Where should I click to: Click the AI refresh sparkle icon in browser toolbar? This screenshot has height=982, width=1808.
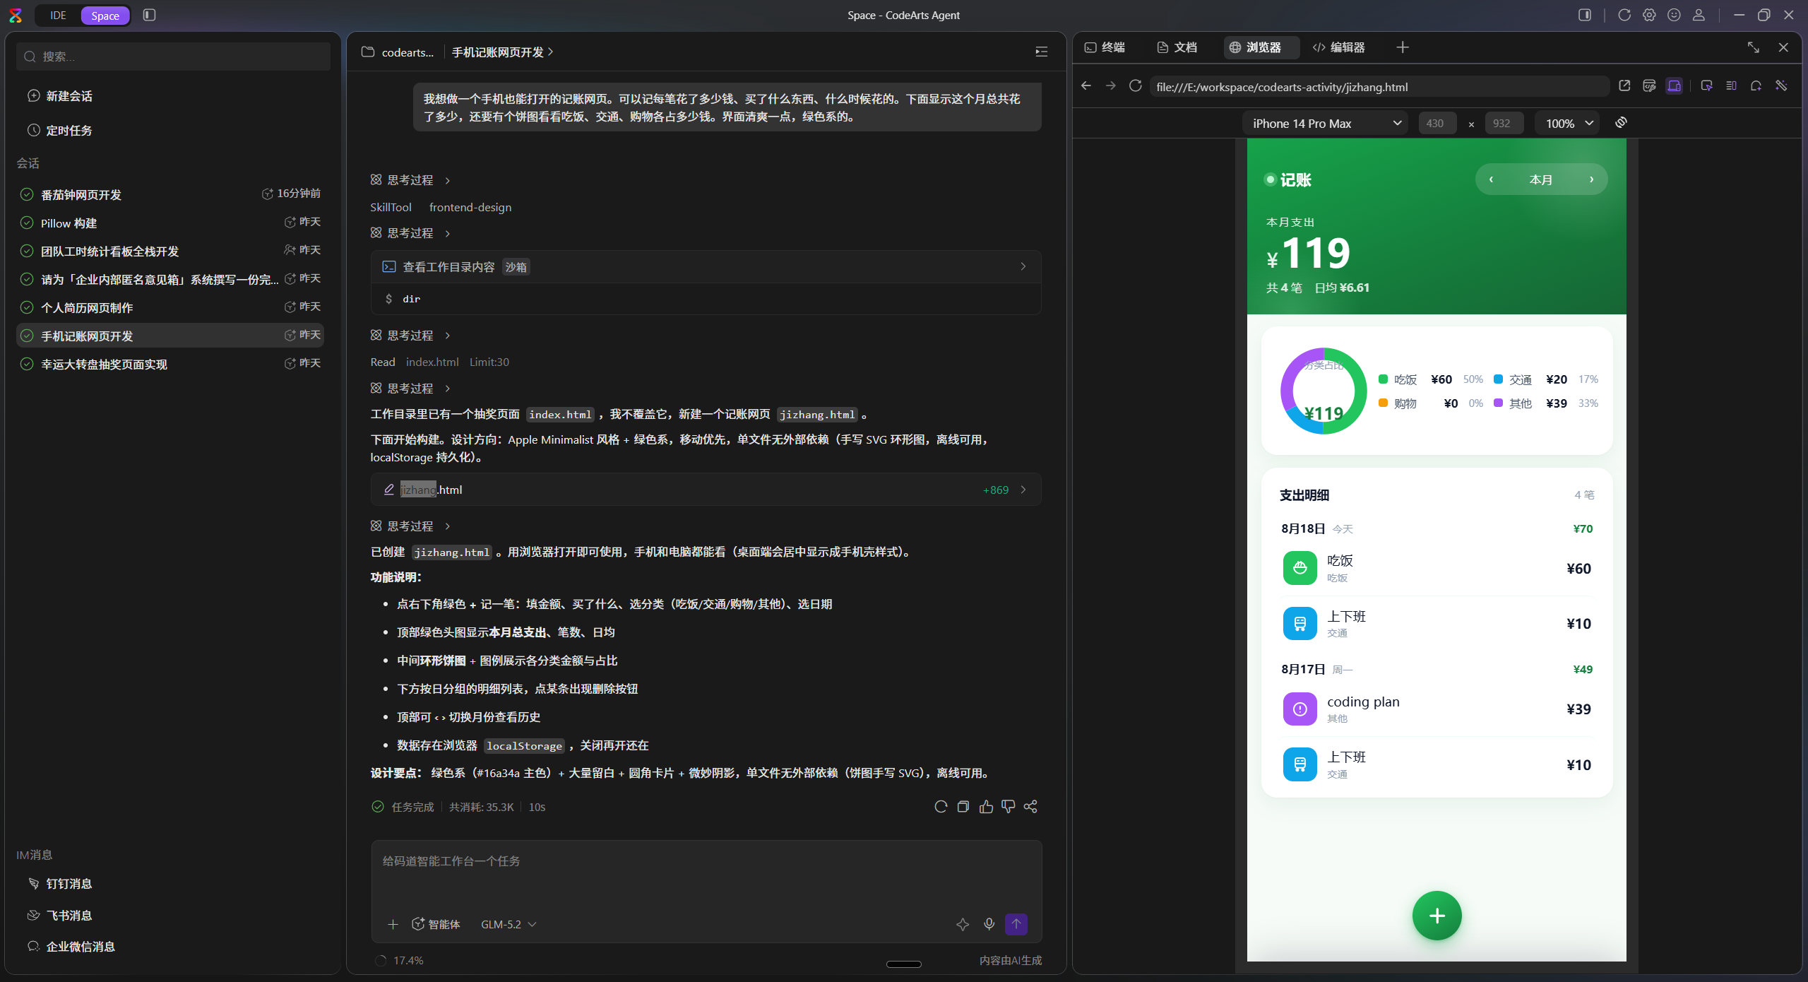1756,86
